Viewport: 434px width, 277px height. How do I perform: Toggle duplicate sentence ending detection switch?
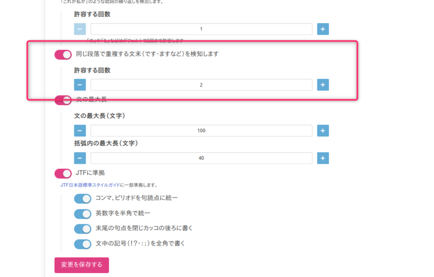point(63,54)
